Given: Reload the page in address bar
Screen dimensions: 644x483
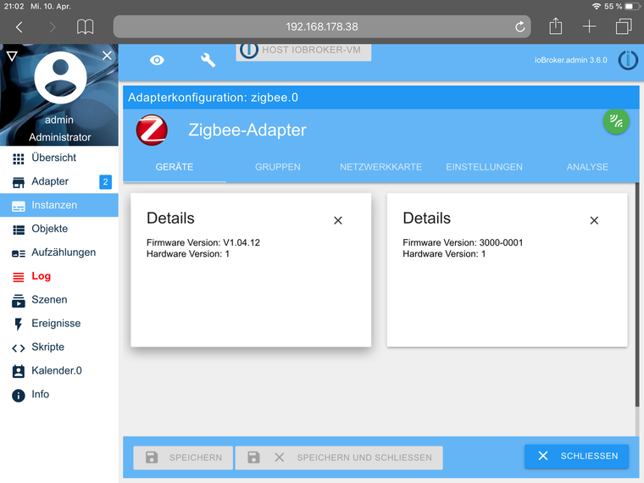Looking at the screenshot, I should click(x=519, y=27).
